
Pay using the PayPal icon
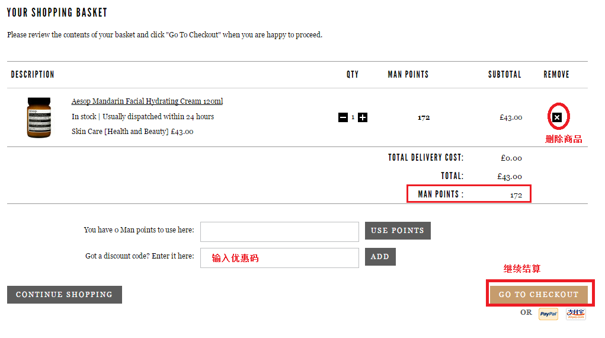coord(548,314)
